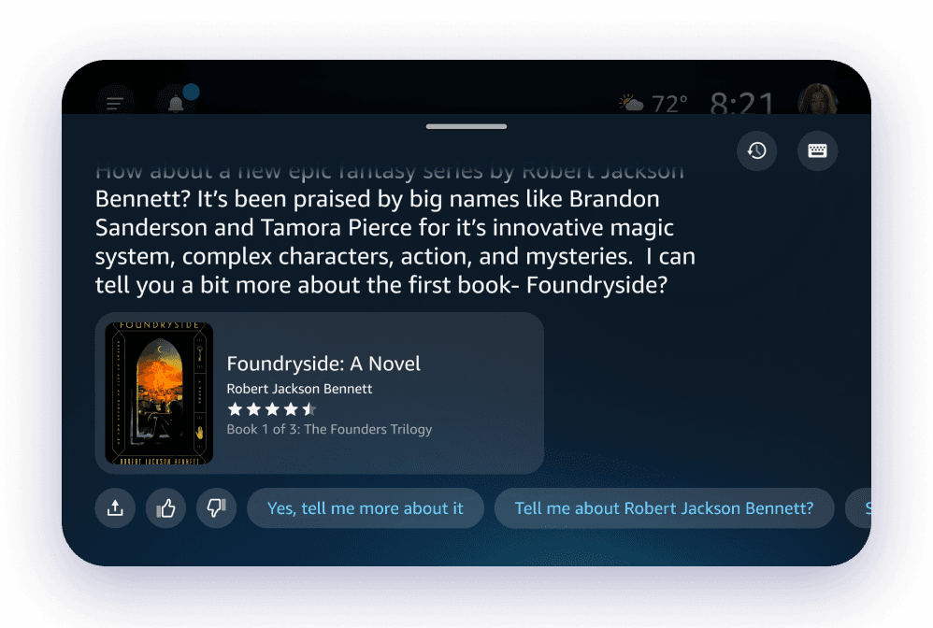933x628 pixels.
Task: Click the Robert Jackson Bennett author name
Action: click(299, 389)
